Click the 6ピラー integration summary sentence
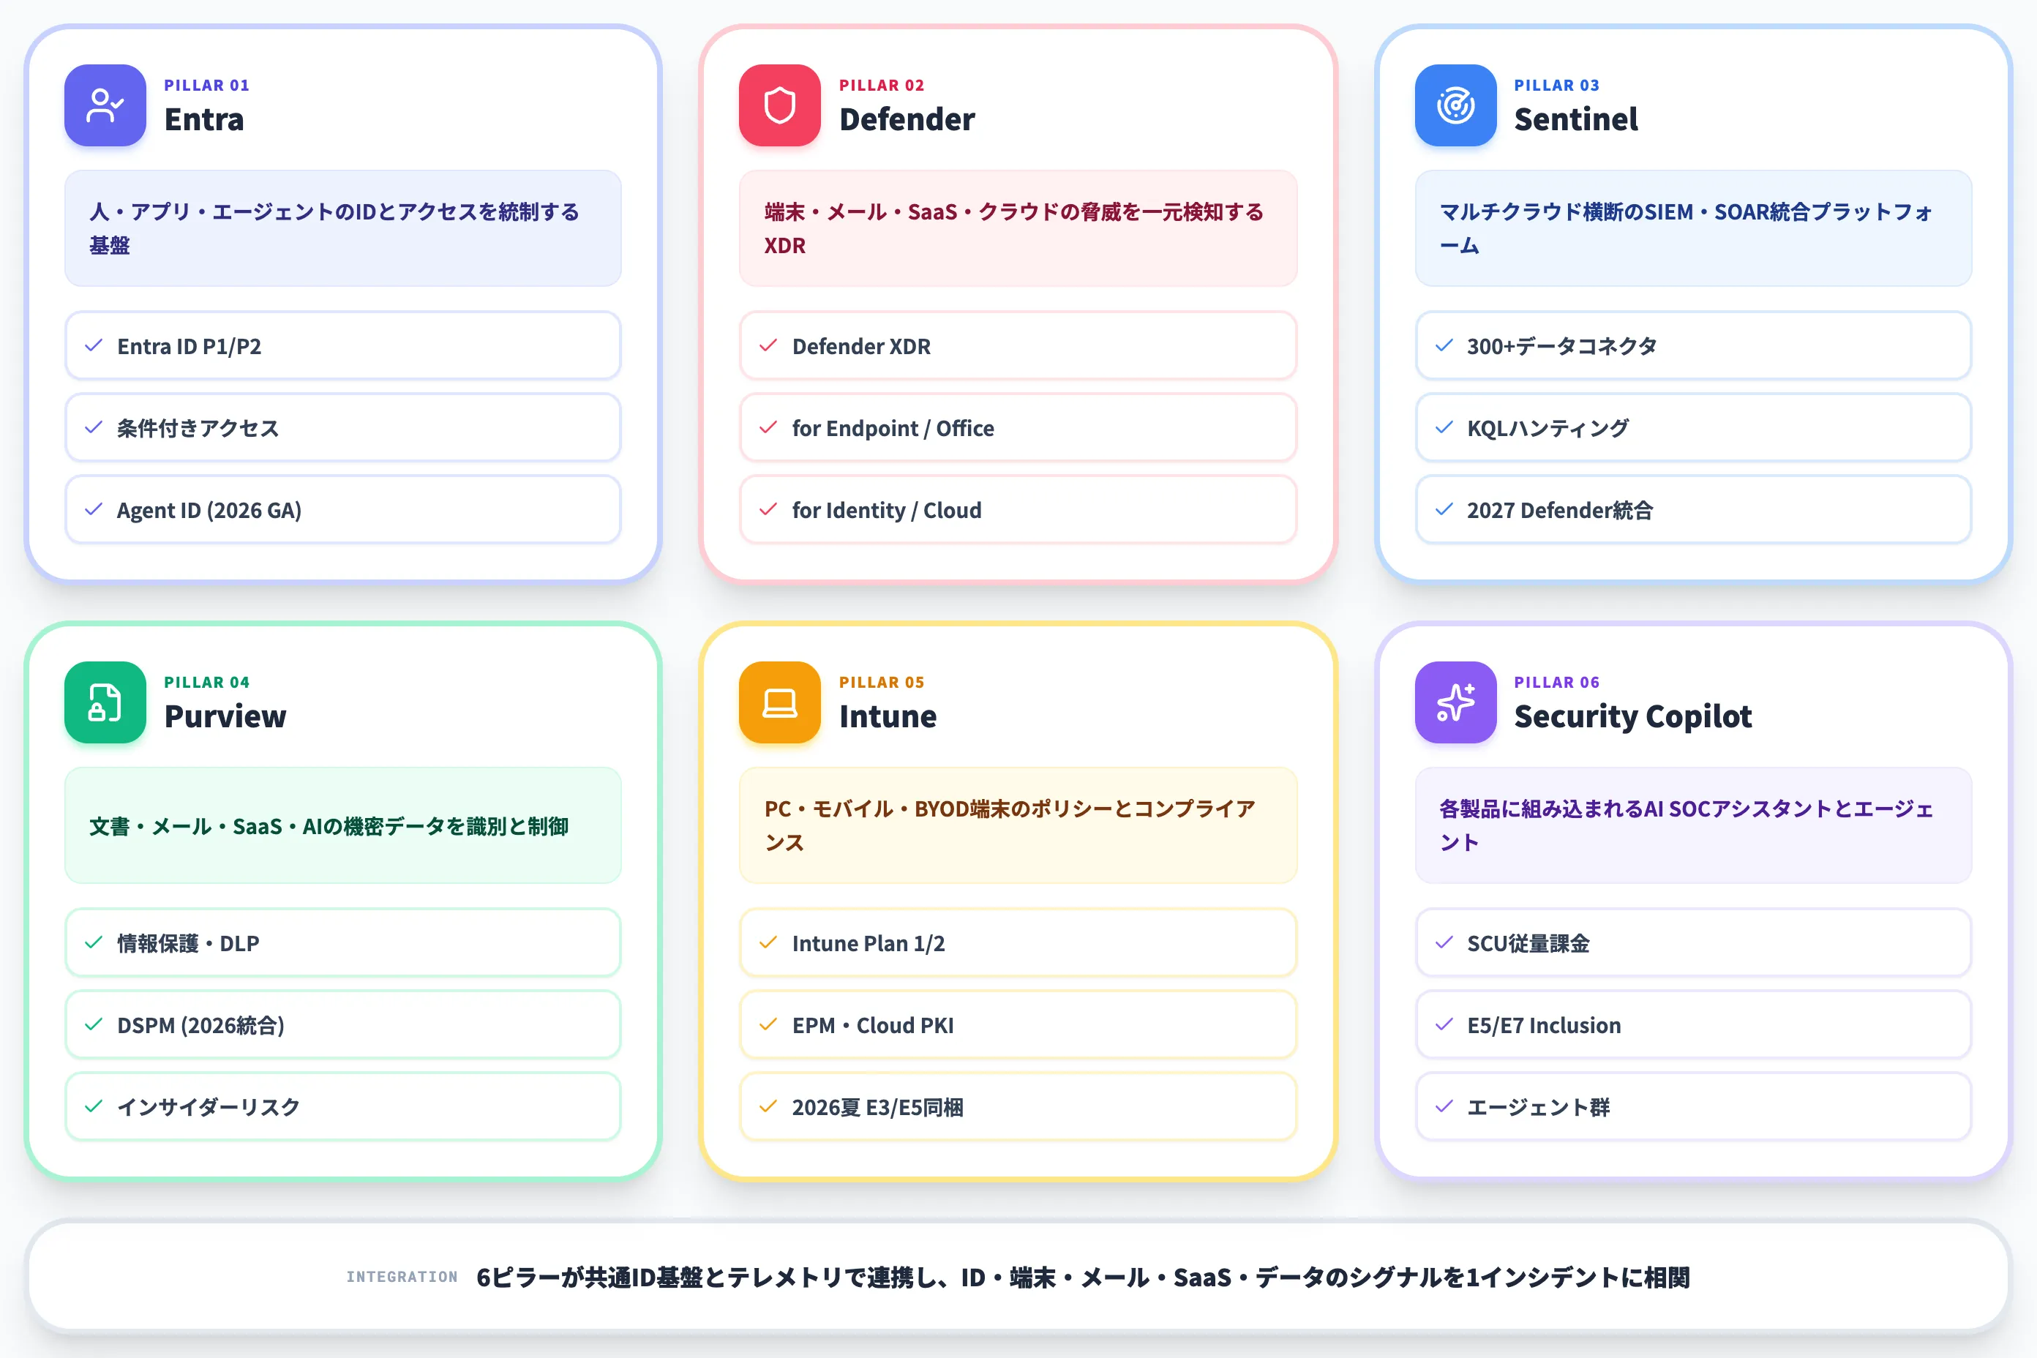 1083,1277
